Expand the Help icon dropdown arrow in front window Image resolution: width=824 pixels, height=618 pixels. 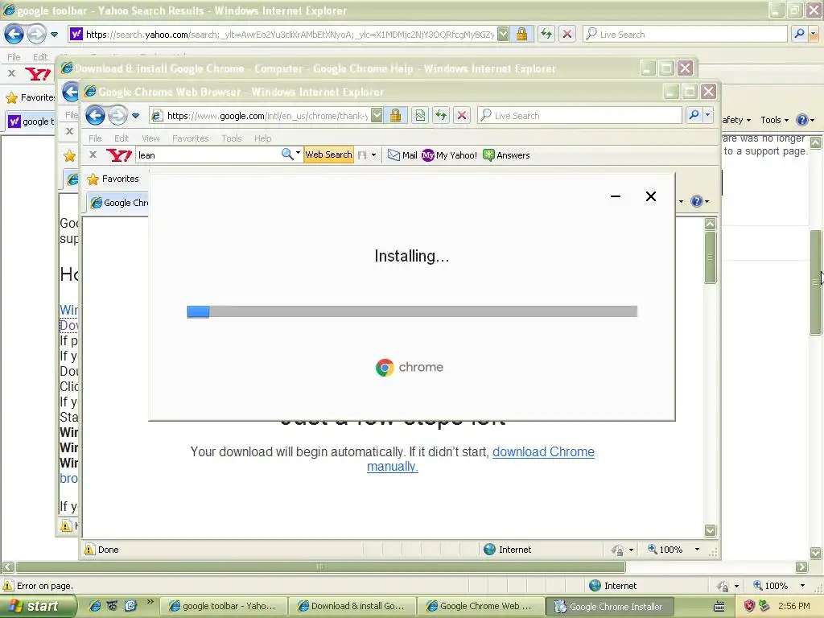707,201
